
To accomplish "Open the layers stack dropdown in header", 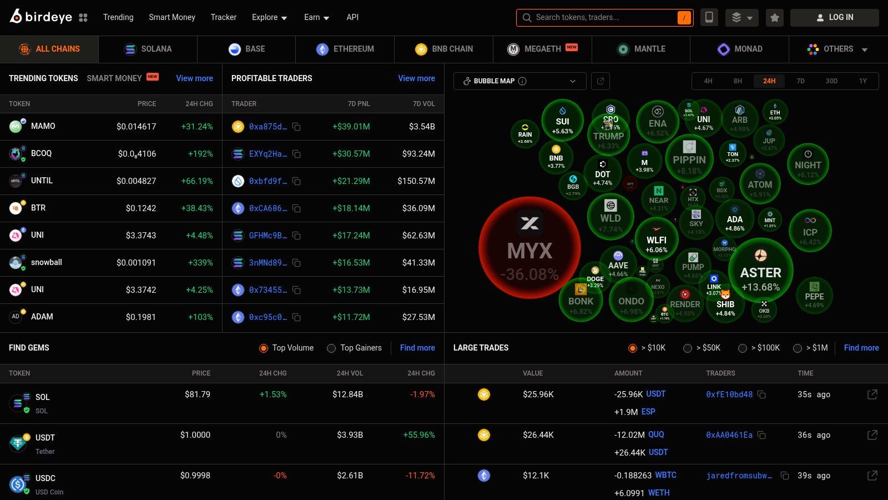I will (x=742, y=18).
